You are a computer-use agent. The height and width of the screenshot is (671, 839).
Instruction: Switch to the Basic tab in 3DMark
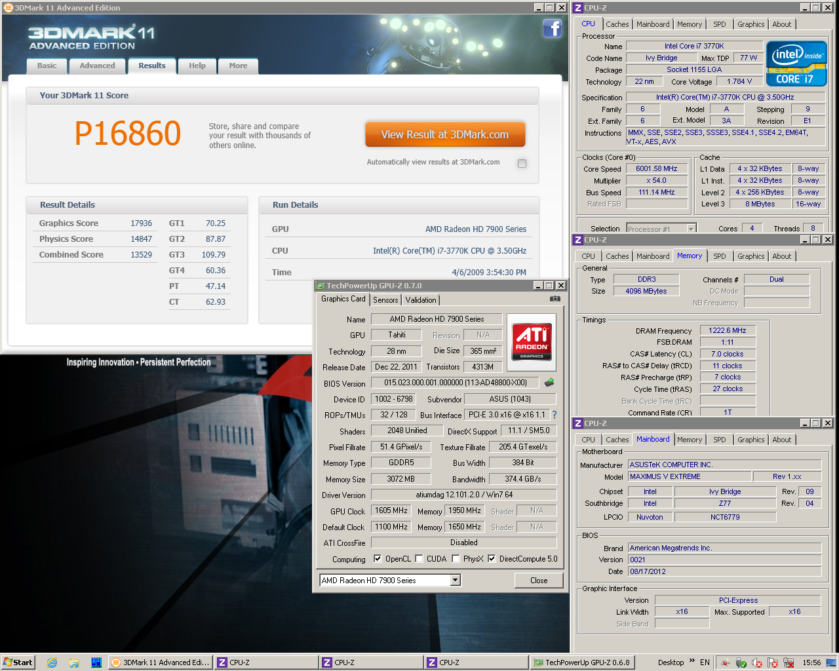click(47, 66)
